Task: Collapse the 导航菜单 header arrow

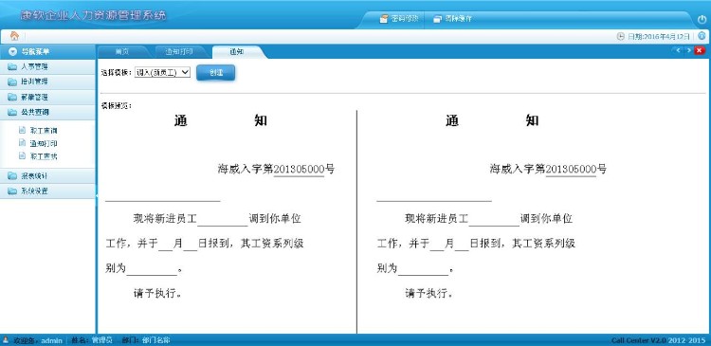Action: [x=12, y=52]
